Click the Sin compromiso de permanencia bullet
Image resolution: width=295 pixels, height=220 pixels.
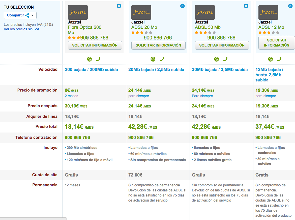(157, 160)
